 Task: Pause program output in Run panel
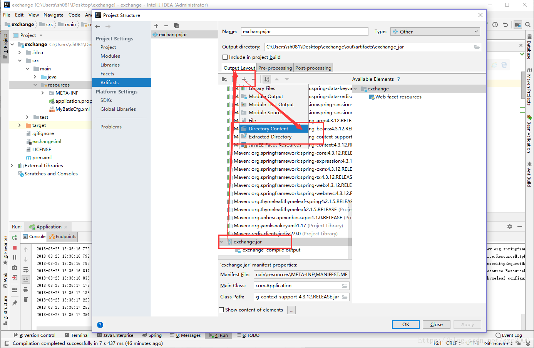point(15,258)
